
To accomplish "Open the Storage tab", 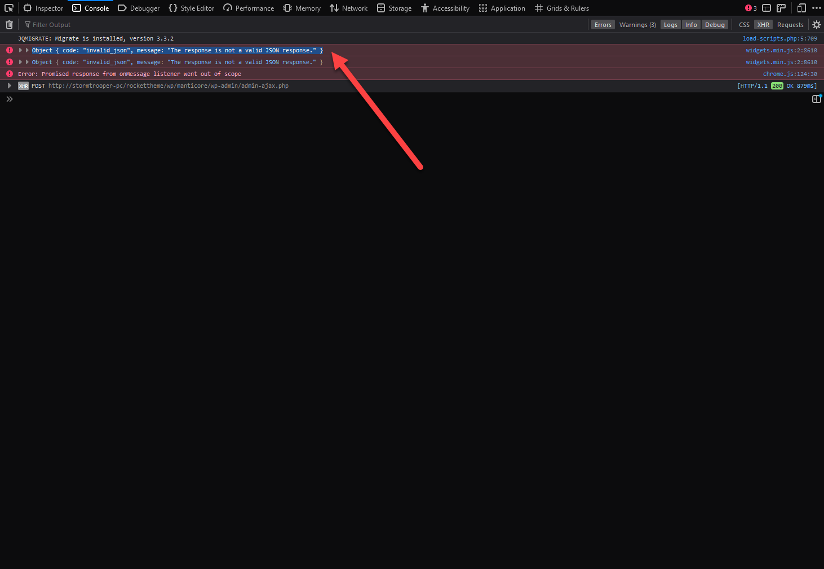I will tap(394, 8).
